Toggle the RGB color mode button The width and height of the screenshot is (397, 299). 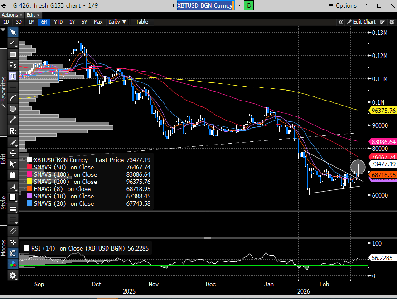coord(13,264)
